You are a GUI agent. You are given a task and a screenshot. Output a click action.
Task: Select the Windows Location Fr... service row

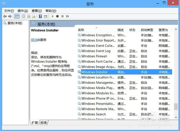125,77
